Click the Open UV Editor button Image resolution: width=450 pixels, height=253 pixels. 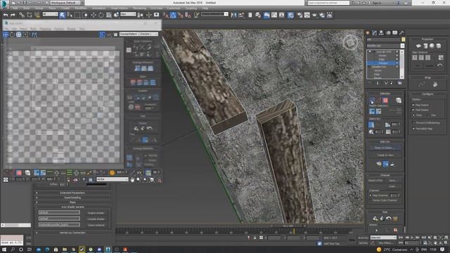click(x=385, y=148)
